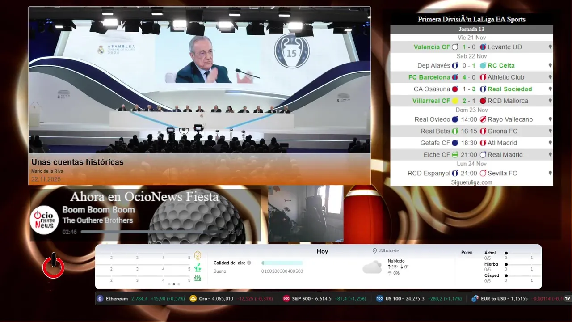Click 'Levante UD' team name

[x=505, y=47]
